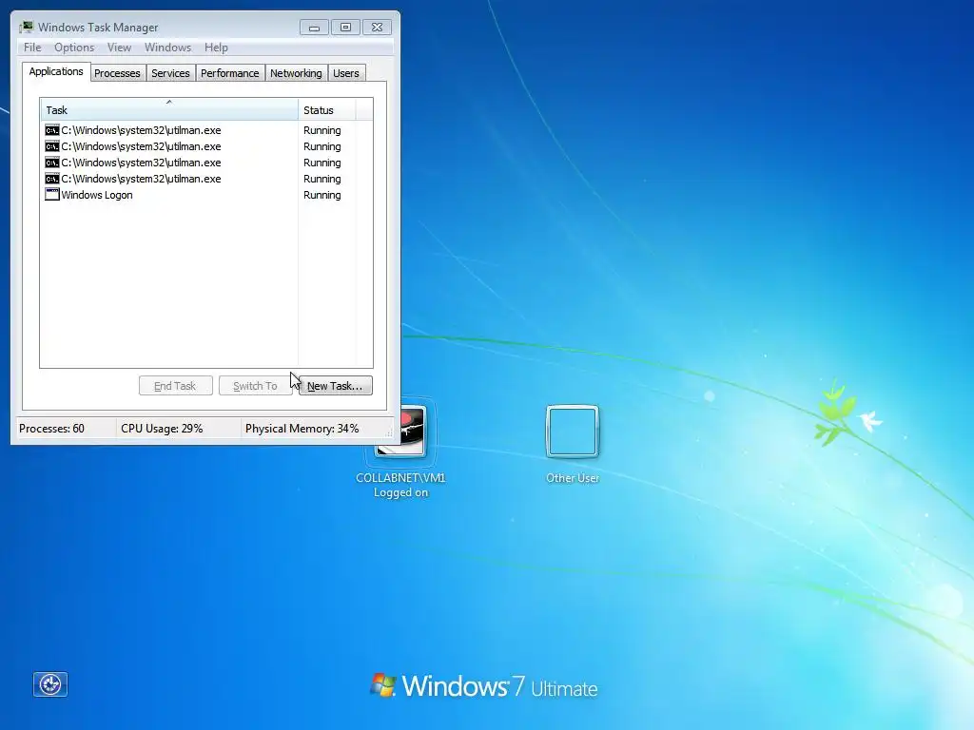Click the New Task... button
Image resolution: width=974 pixels, height=730 pixels.
point(336,386)
